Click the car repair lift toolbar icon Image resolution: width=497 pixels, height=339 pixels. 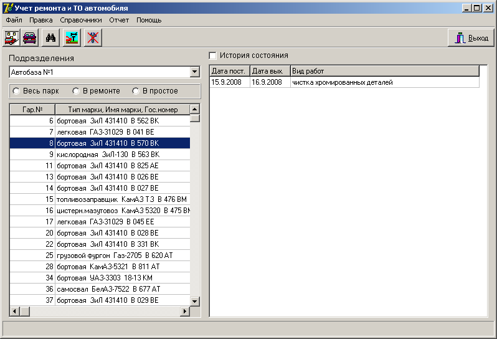72,38
